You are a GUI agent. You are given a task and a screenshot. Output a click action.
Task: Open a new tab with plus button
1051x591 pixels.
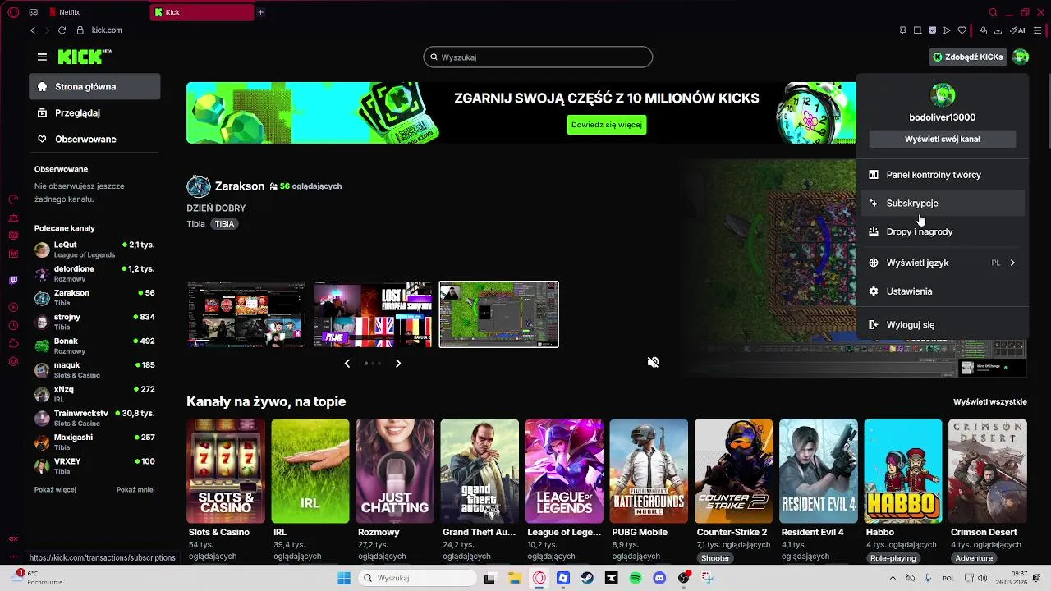point(261,12)
